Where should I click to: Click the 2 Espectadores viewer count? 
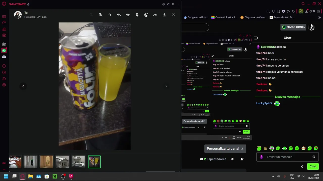213,159
